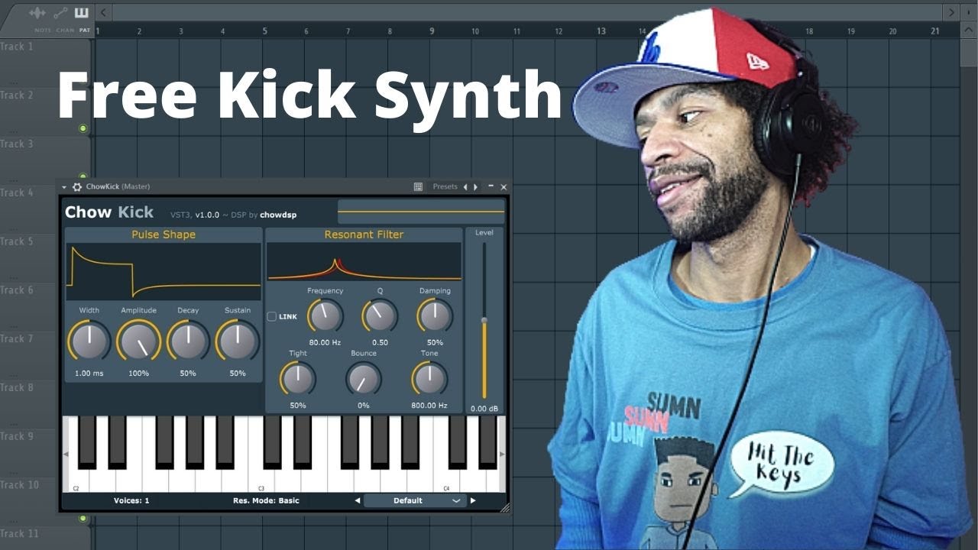Viewport: 978px width, 550px height.
Task: Select the audio waveform (NOTE) mode icon
Action: coord(37,13)
